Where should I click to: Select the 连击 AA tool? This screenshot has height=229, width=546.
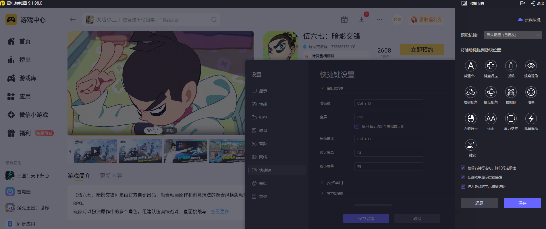491,119
